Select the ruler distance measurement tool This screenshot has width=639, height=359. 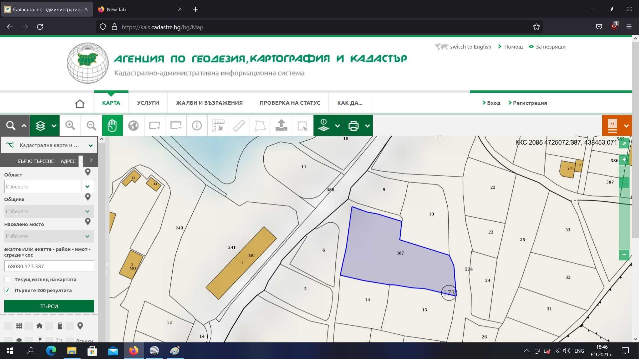[x=239, y=126]
